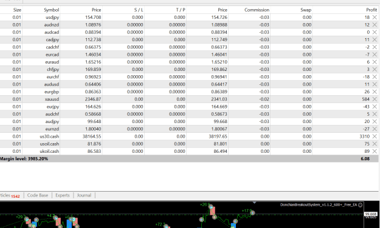Close the eurnzd position
This screenshot has width=380, height=228.
(x=375, y=129)
